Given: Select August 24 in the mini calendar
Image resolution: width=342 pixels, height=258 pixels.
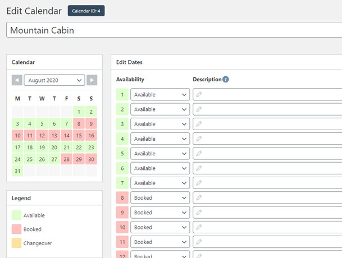Looking at the screenshot, I should tap(17, 159).
